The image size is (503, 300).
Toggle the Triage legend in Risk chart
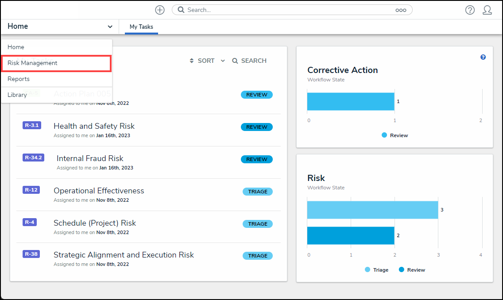[377, 269]
